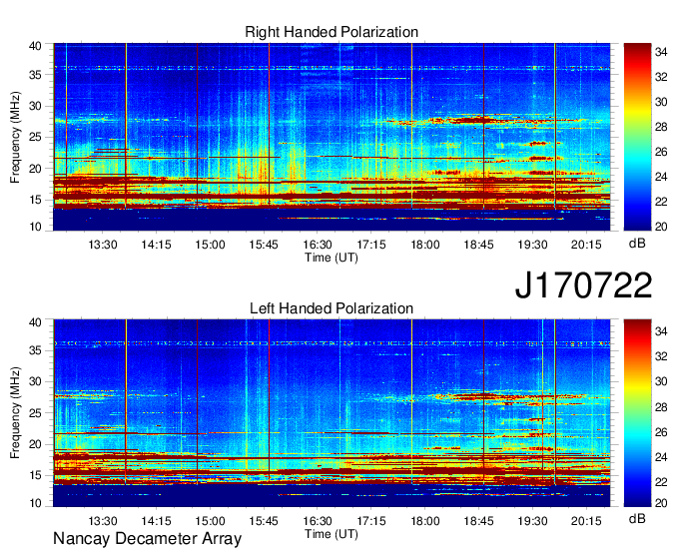Click the color scale bar of the Right Handed plot
The image size is (679, 551).
637,137
